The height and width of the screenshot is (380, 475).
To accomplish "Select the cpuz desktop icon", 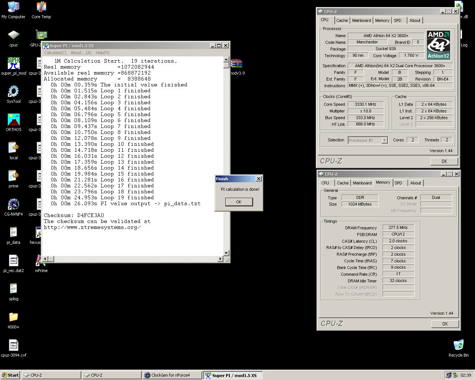I will (13, 38).
